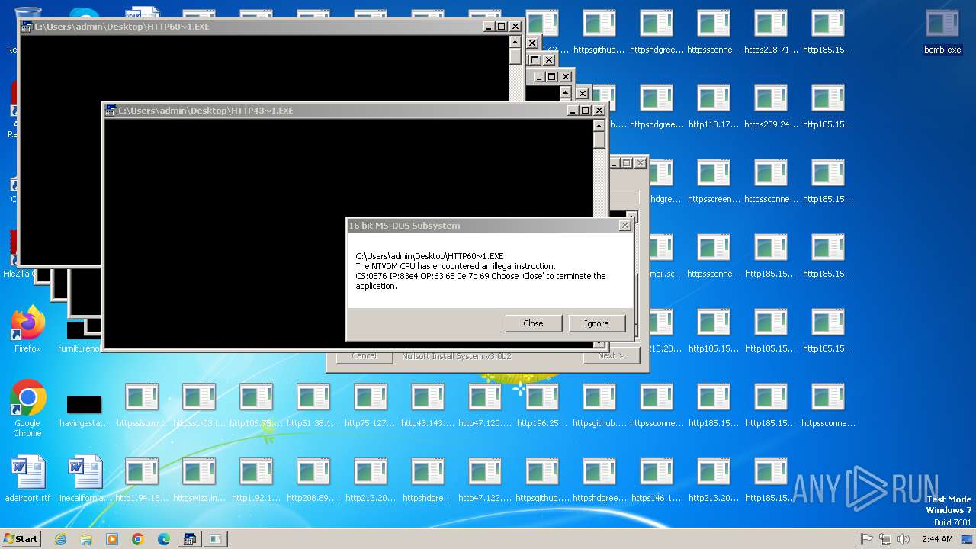This screenshot has width=976, height=549.
Task: Open Chrome from the taskbar
Action: [138, 539]
